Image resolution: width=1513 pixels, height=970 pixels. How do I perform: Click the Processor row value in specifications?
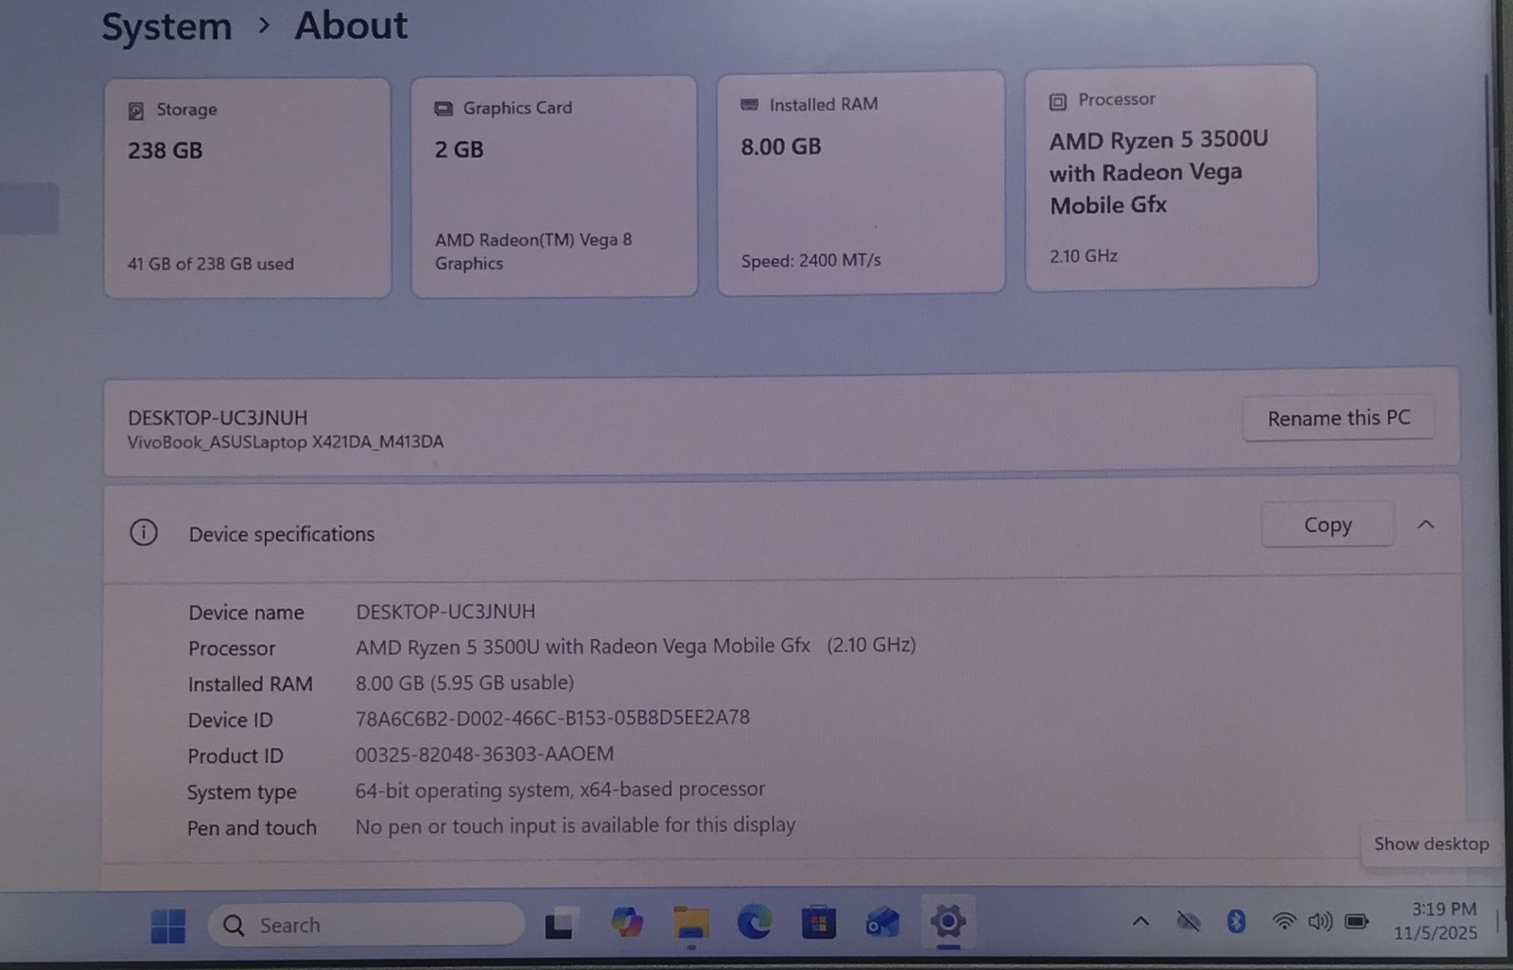click(x=635, y=647)
